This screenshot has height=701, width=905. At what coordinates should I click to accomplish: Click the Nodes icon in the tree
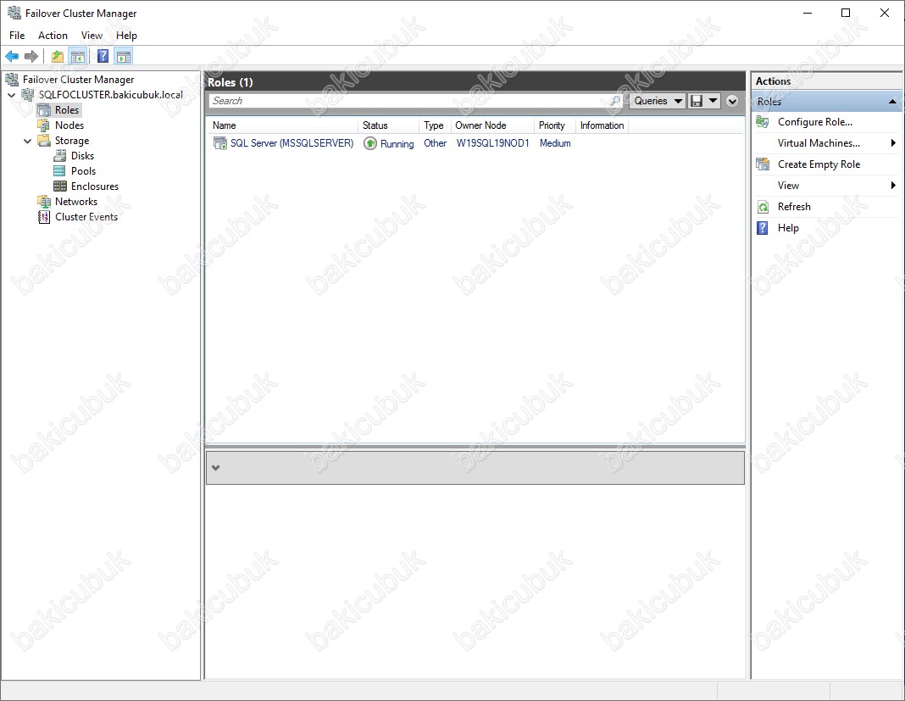pos(44,125)
